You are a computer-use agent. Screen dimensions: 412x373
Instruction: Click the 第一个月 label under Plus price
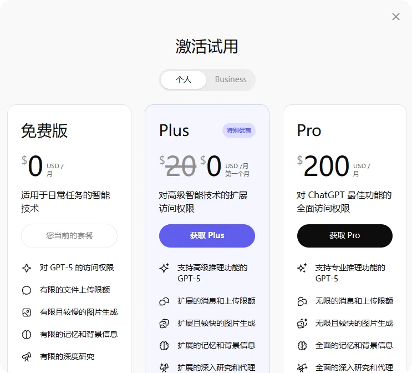point(237,174)
